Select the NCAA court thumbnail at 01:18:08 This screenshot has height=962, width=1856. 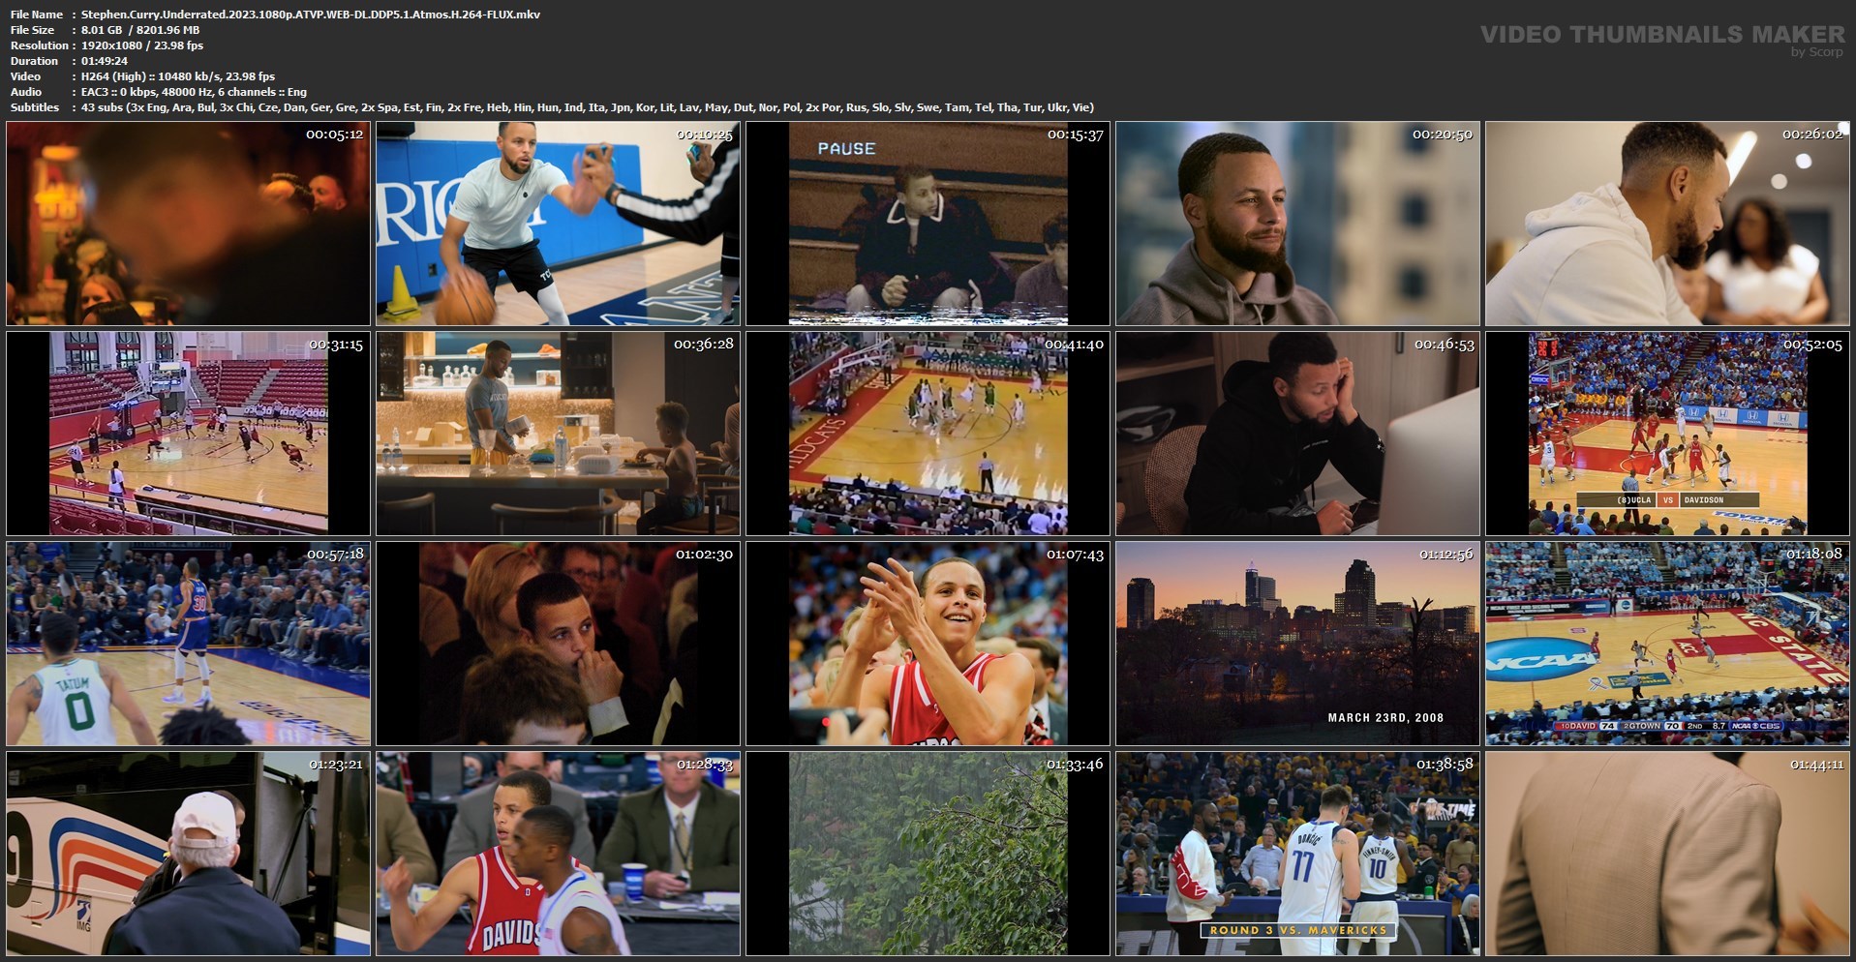point(1668,644)
